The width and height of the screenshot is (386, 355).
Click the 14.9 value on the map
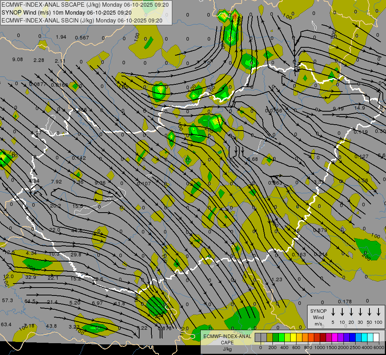coord(360,108)
